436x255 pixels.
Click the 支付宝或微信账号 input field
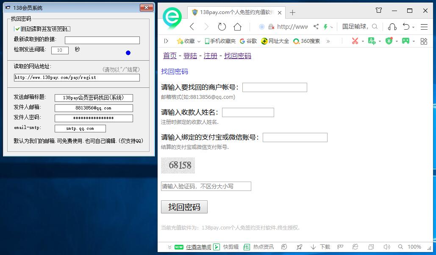click(295, 137)
